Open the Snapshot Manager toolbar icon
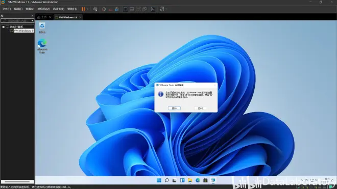 click(x=117, y=9)
